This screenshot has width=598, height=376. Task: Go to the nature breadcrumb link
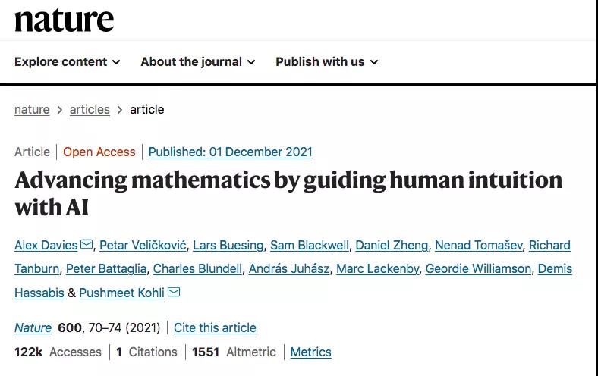pos(32,110)
